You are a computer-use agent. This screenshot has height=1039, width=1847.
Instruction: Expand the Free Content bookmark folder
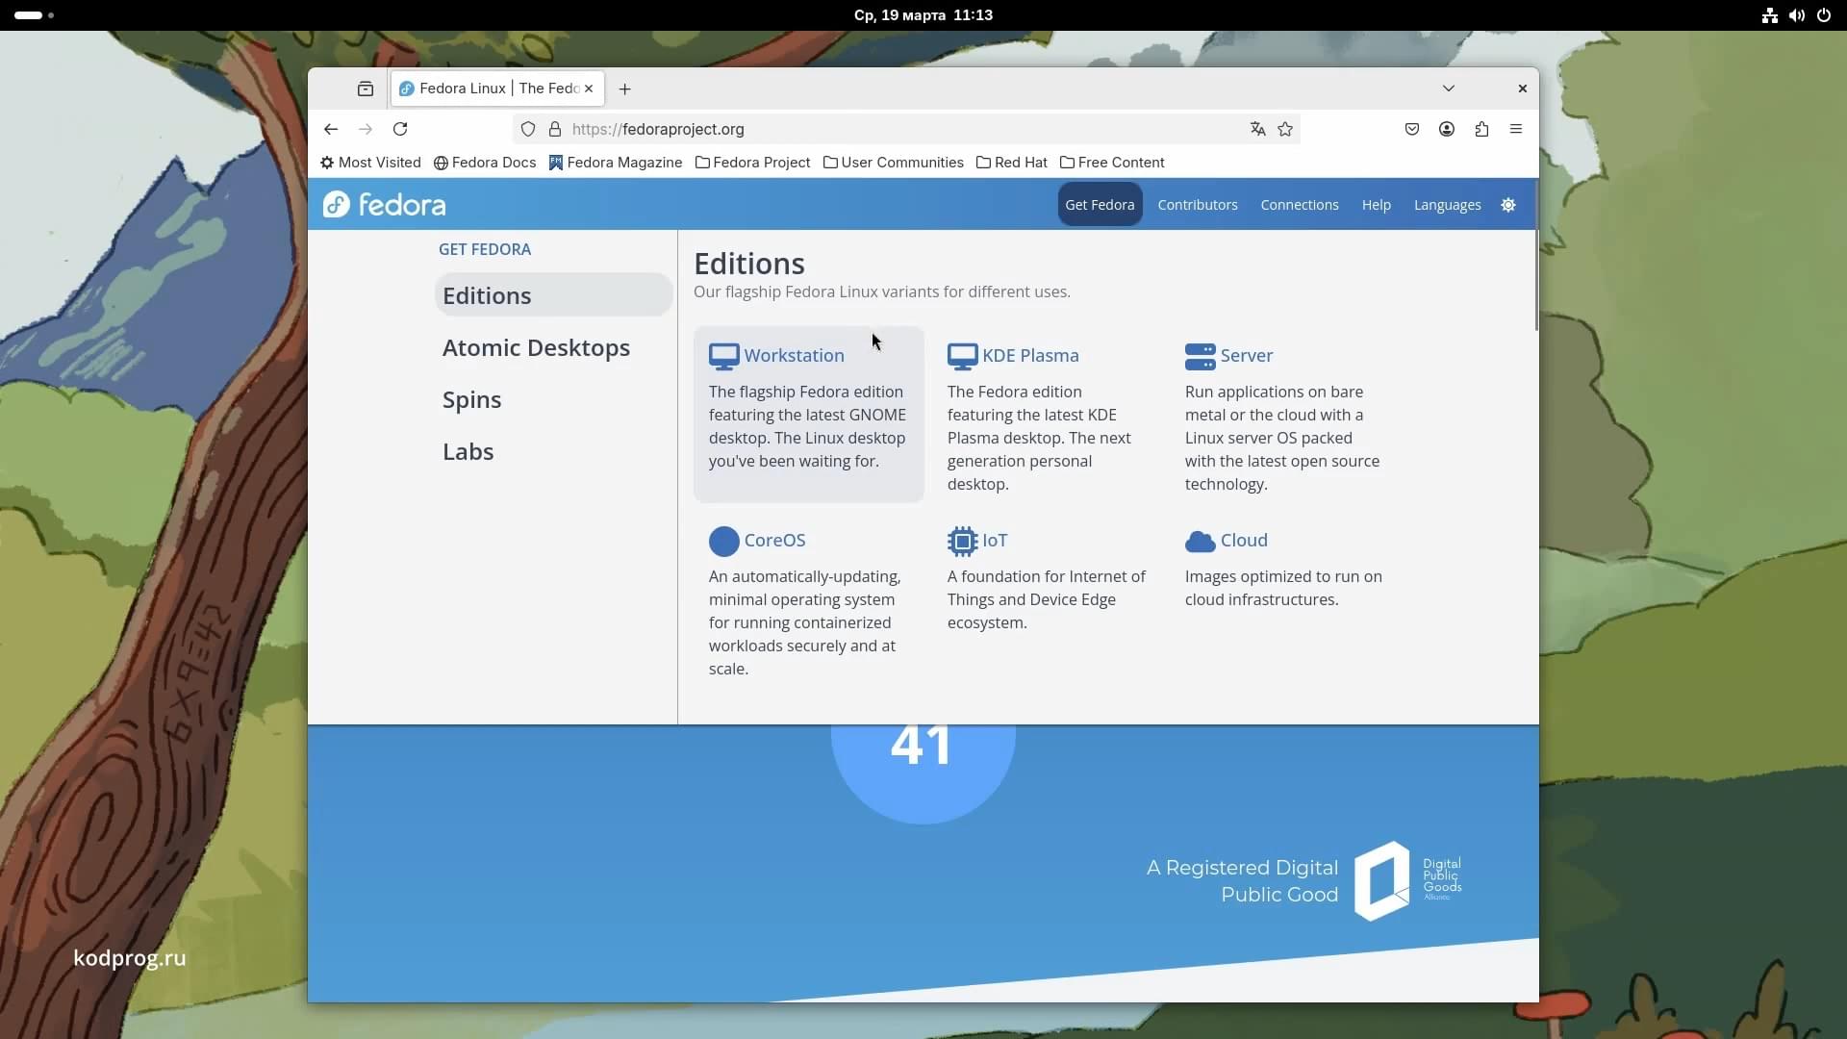click(1112, 163)
